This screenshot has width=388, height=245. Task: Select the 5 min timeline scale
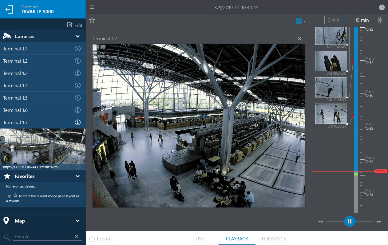(333, 20)
